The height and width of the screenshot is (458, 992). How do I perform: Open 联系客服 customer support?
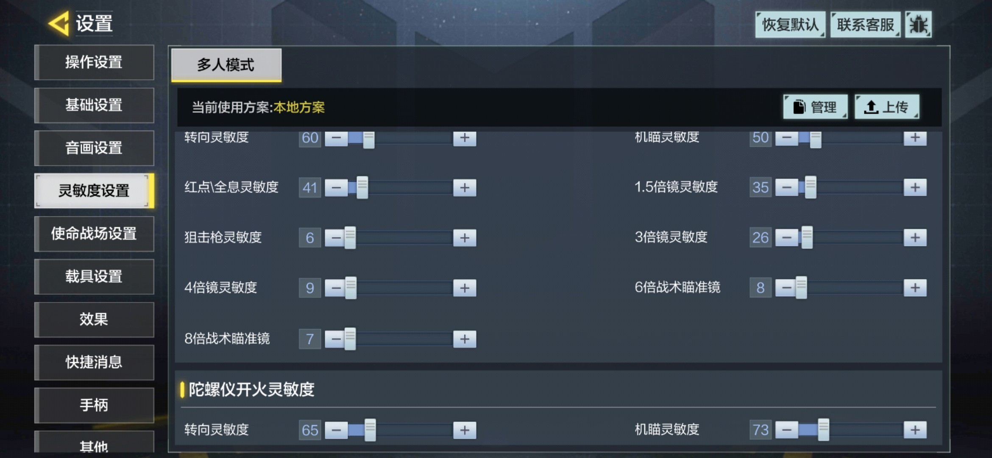(x=865, y=25)
